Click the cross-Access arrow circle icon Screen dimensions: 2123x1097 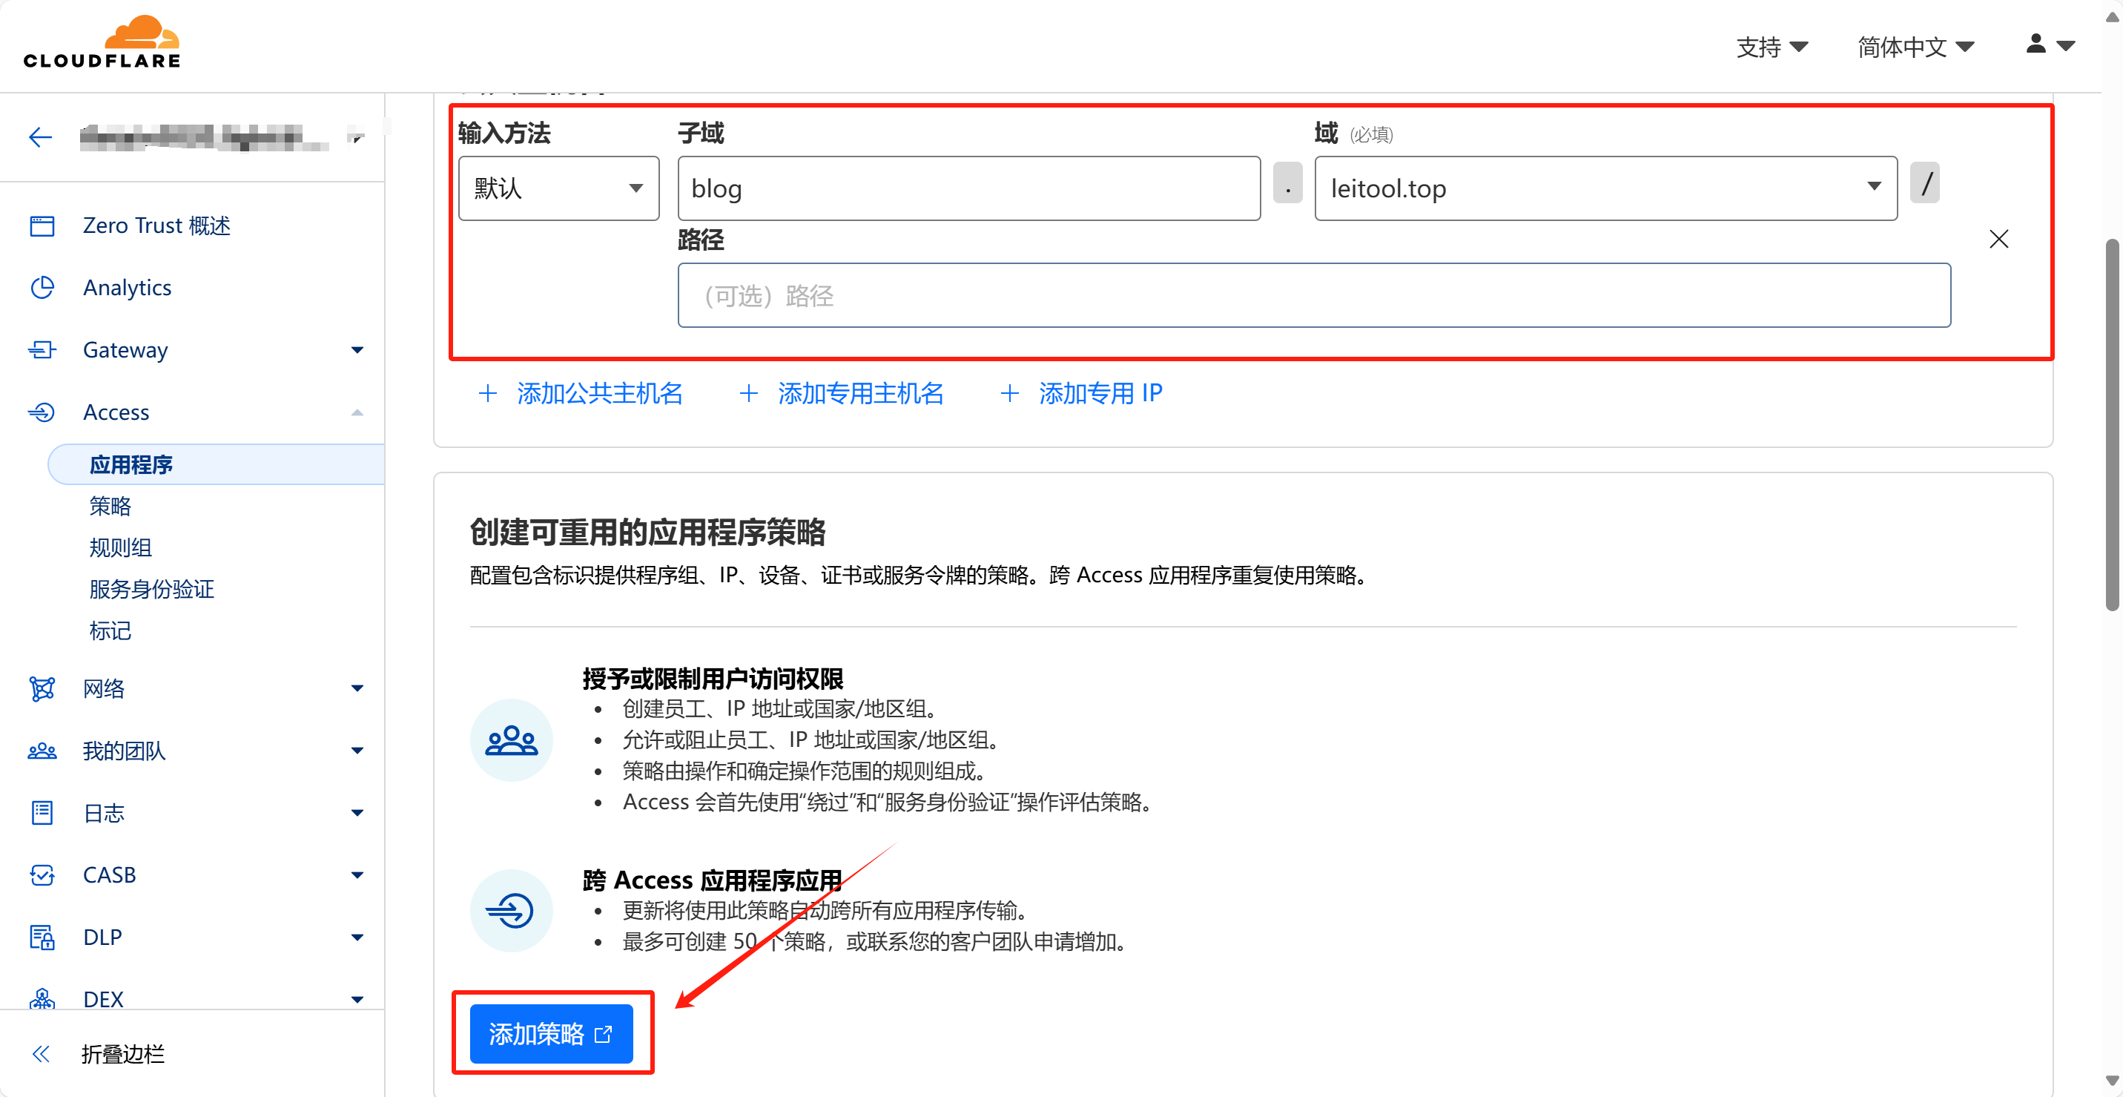coord(511,911)
